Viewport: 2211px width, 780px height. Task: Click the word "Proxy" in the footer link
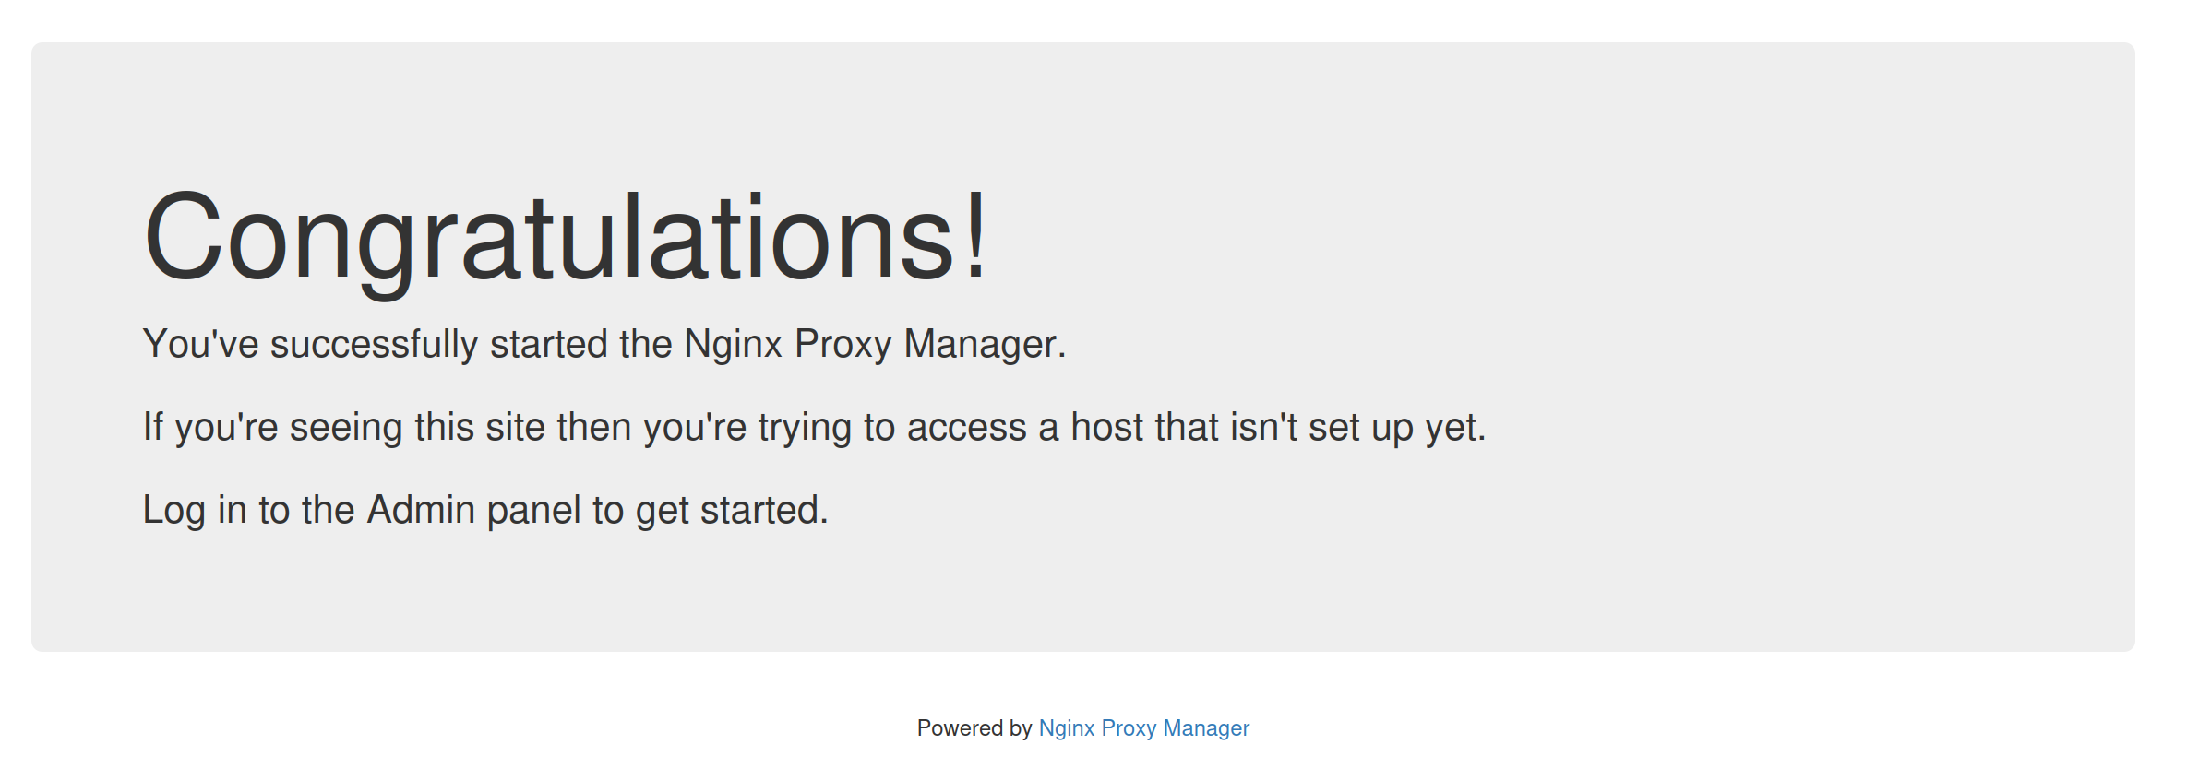point(1129,728)
